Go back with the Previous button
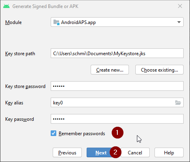The width and height of the screenshot is (190, 162). click(x=67, y=152)
